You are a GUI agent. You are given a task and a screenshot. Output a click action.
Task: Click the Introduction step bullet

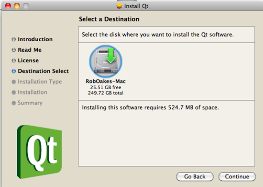click(14, 39)
